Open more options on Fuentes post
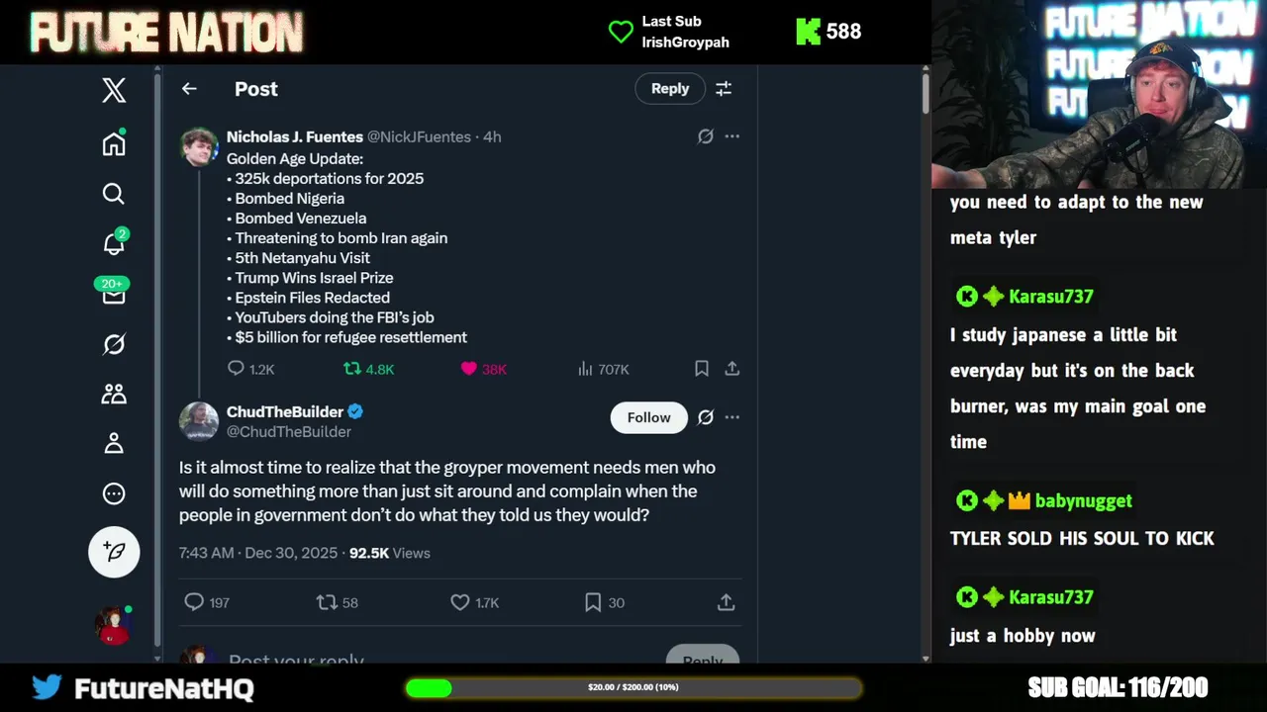 click(731, 136)
